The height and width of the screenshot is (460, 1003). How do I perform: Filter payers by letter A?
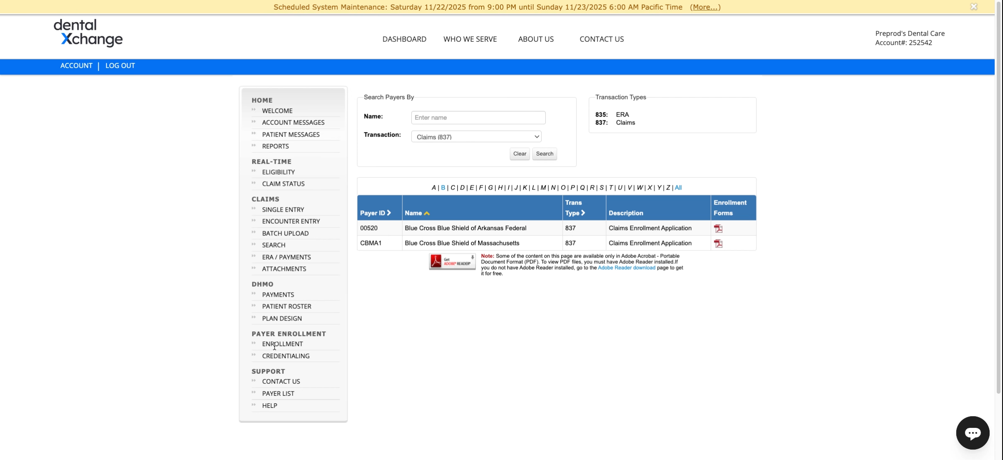(433, 188)
